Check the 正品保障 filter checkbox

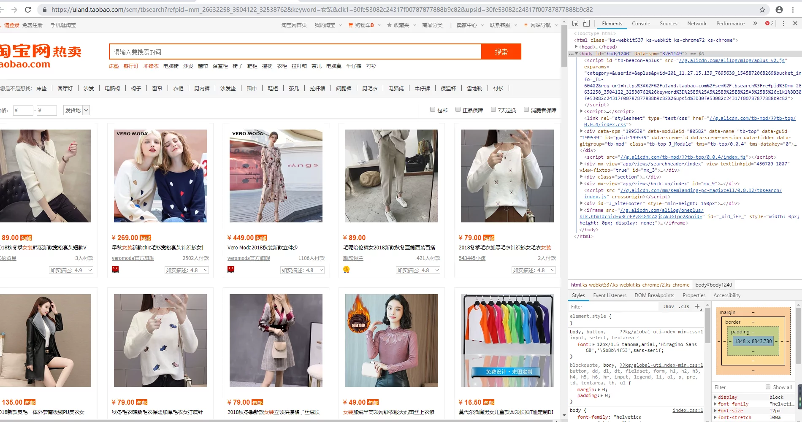pyautogui.click(x=458, y=110)
